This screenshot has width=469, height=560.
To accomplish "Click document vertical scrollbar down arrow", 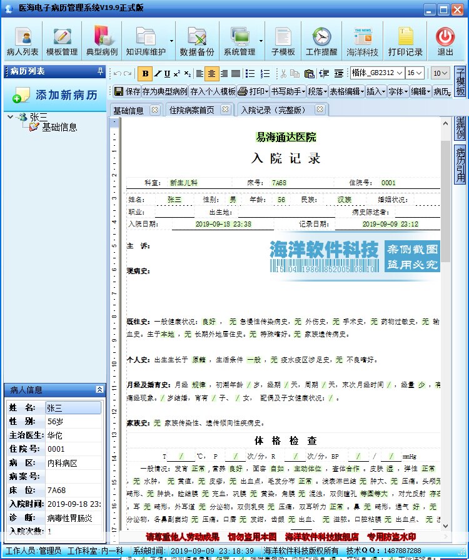I will pos(445,526).
